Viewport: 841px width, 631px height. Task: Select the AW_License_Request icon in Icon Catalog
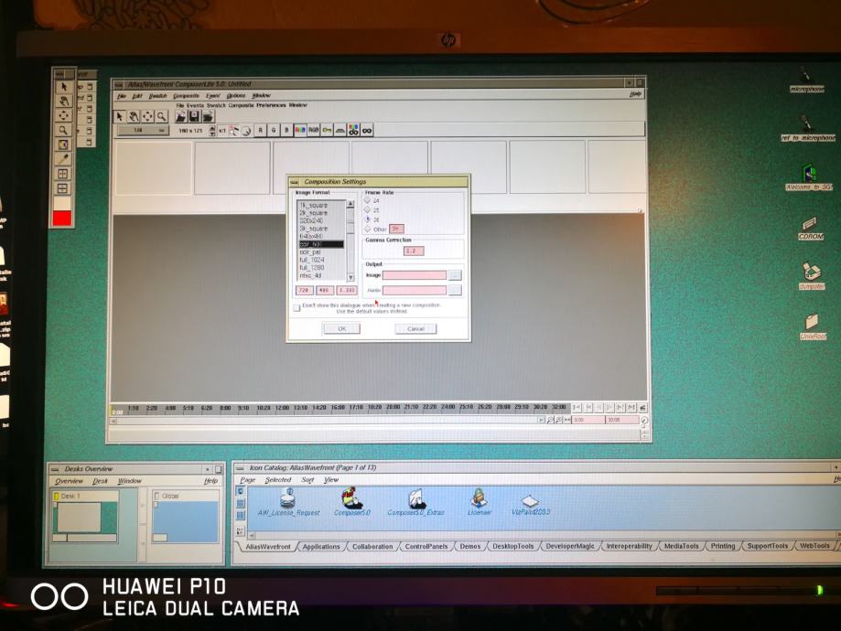pyautogui.click(x=288, y=502)
